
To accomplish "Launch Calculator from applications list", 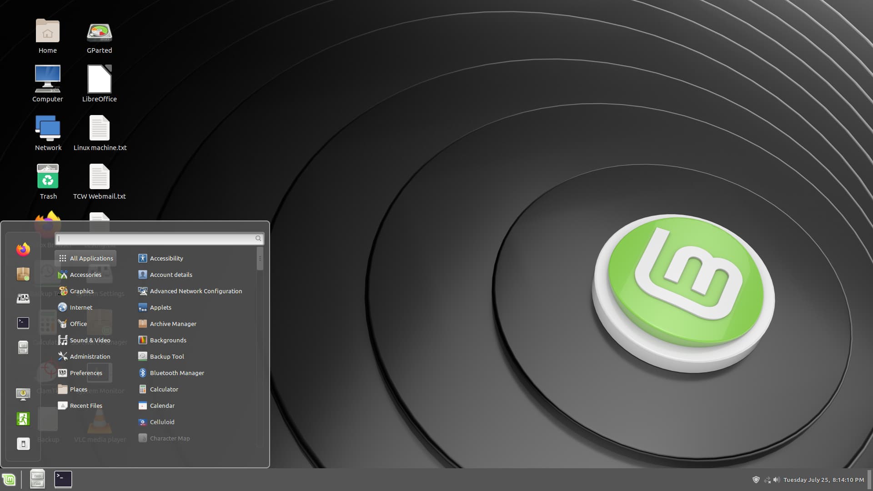I will [x=164, y=389].
